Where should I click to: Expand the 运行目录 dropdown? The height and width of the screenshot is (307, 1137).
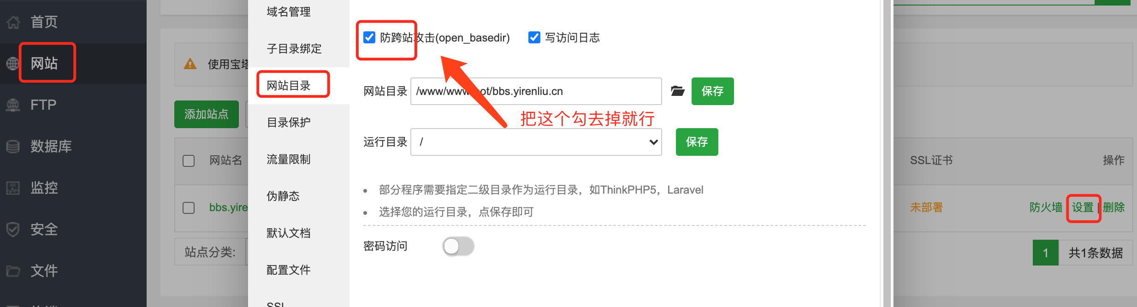click(536, 142)
